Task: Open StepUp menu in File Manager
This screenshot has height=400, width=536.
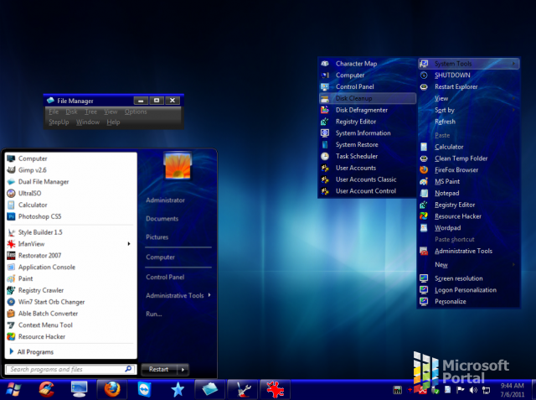Action: (x=59, y=122)
